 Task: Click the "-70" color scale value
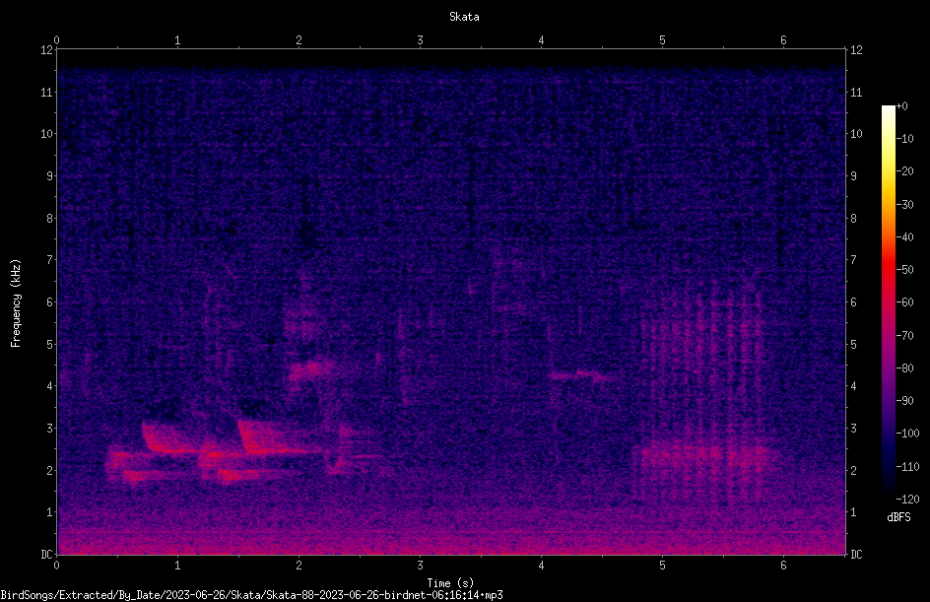tap(904, 336)
